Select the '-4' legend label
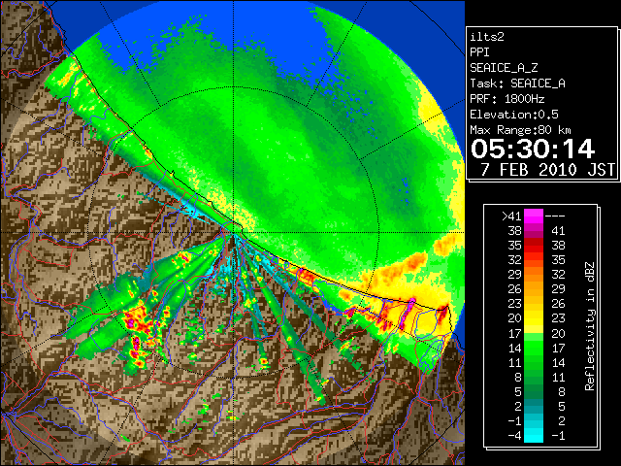 coord(514,435)
